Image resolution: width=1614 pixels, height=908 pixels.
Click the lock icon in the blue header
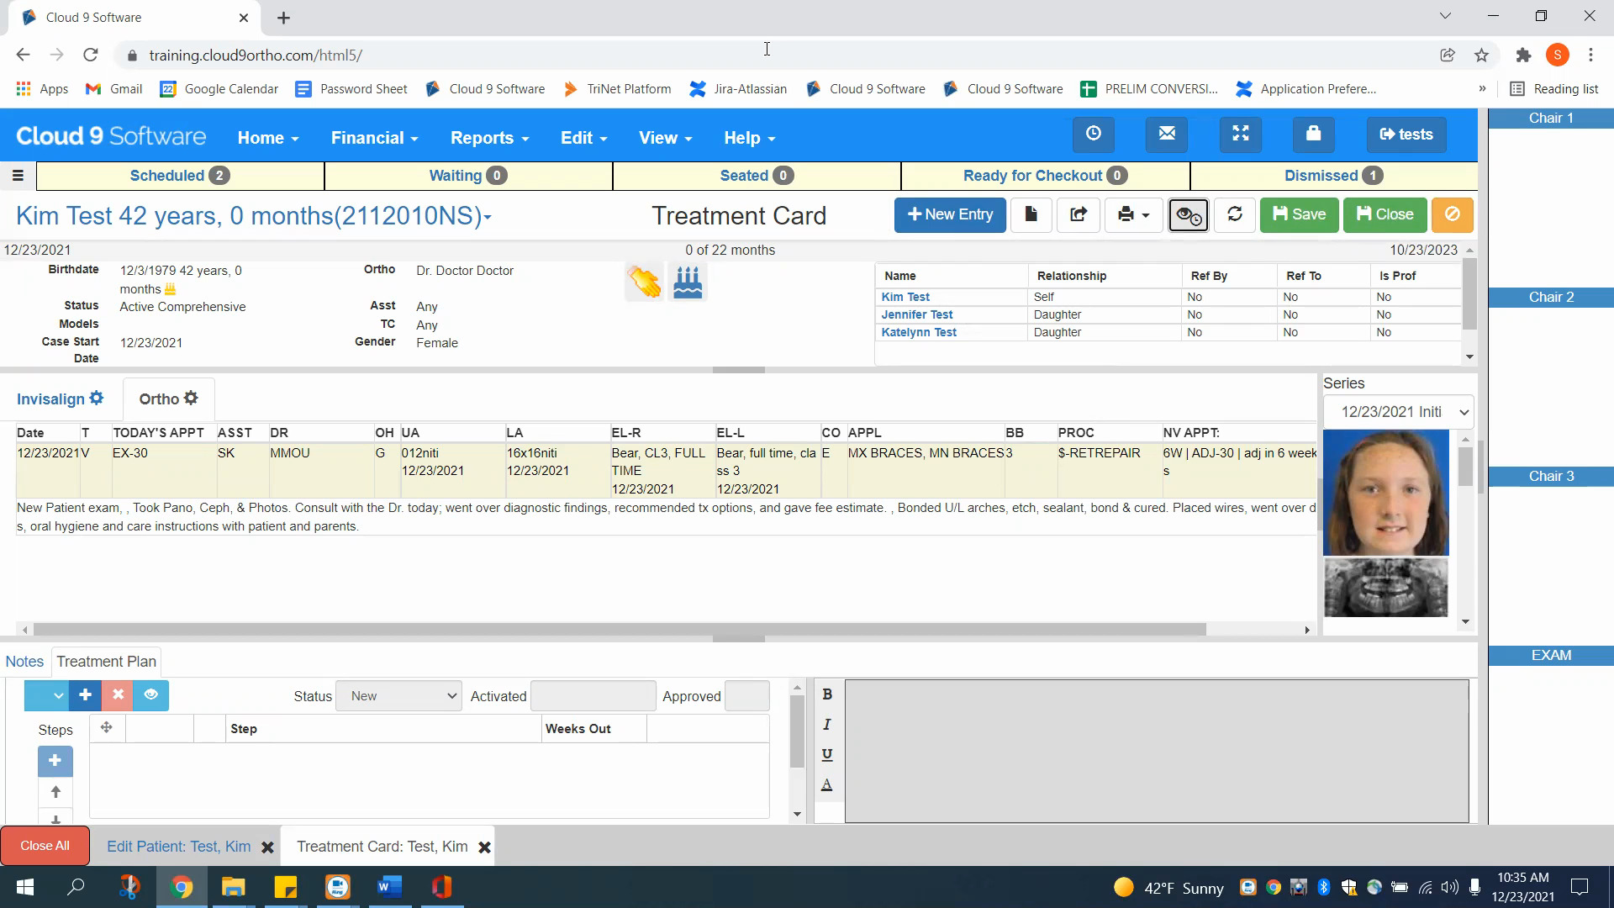tap(1313, 135)
